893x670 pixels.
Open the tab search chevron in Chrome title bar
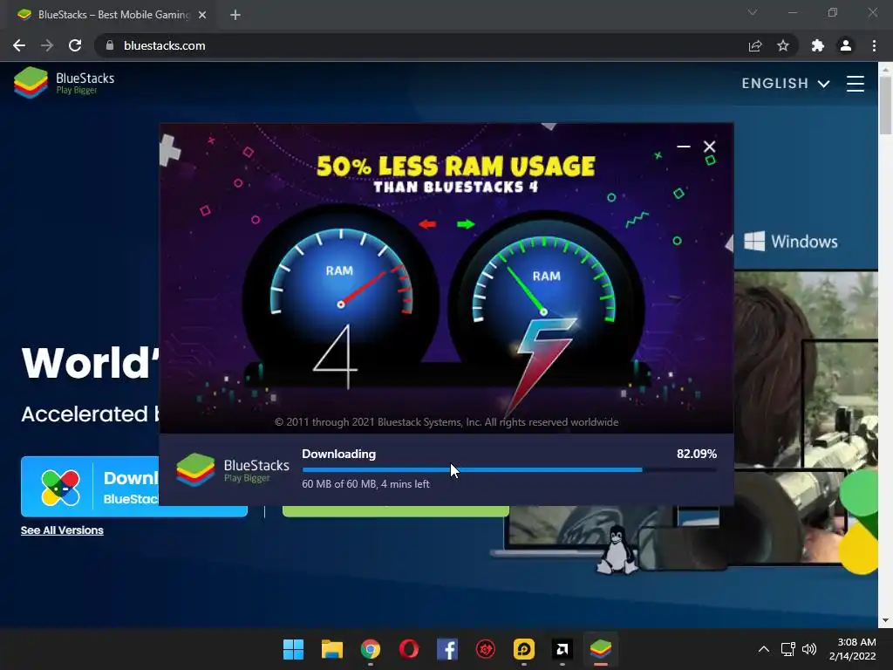[753, 12]
